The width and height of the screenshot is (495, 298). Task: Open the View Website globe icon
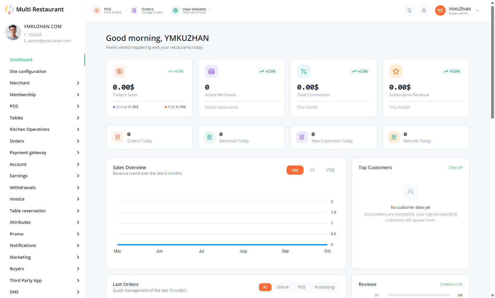tap(175, 10)
